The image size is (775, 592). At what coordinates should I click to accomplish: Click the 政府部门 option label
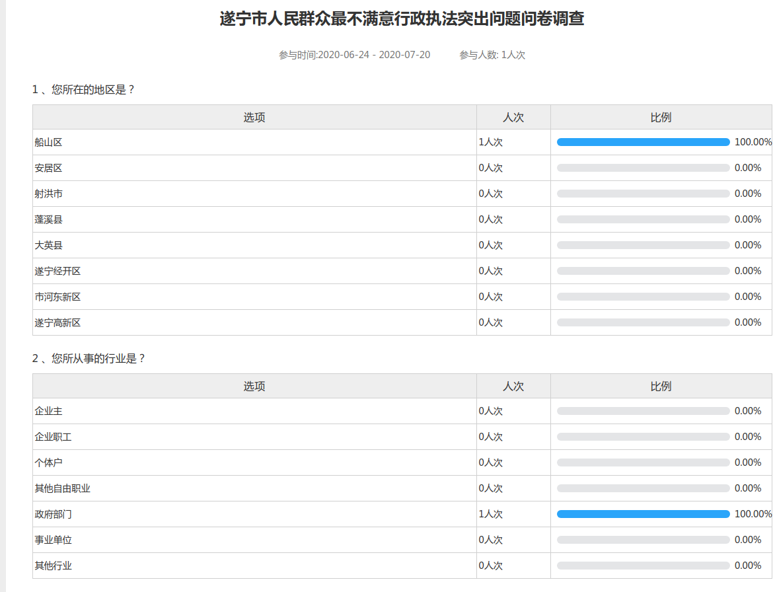53,514
